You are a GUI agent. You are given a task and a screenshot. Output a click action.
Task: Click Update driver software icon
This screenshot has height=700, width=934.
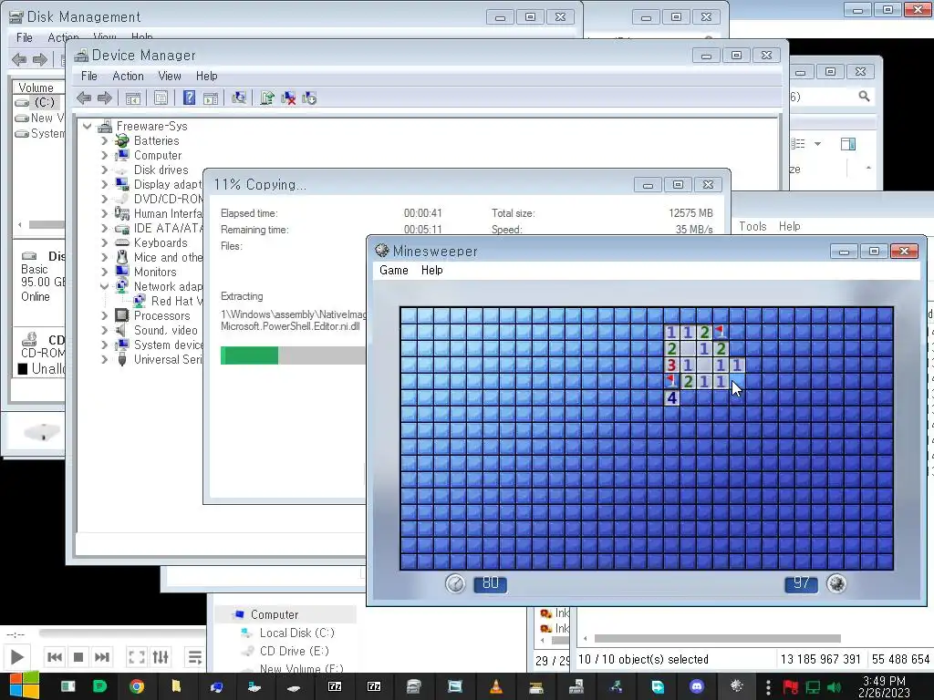click(x=267, y=98)
